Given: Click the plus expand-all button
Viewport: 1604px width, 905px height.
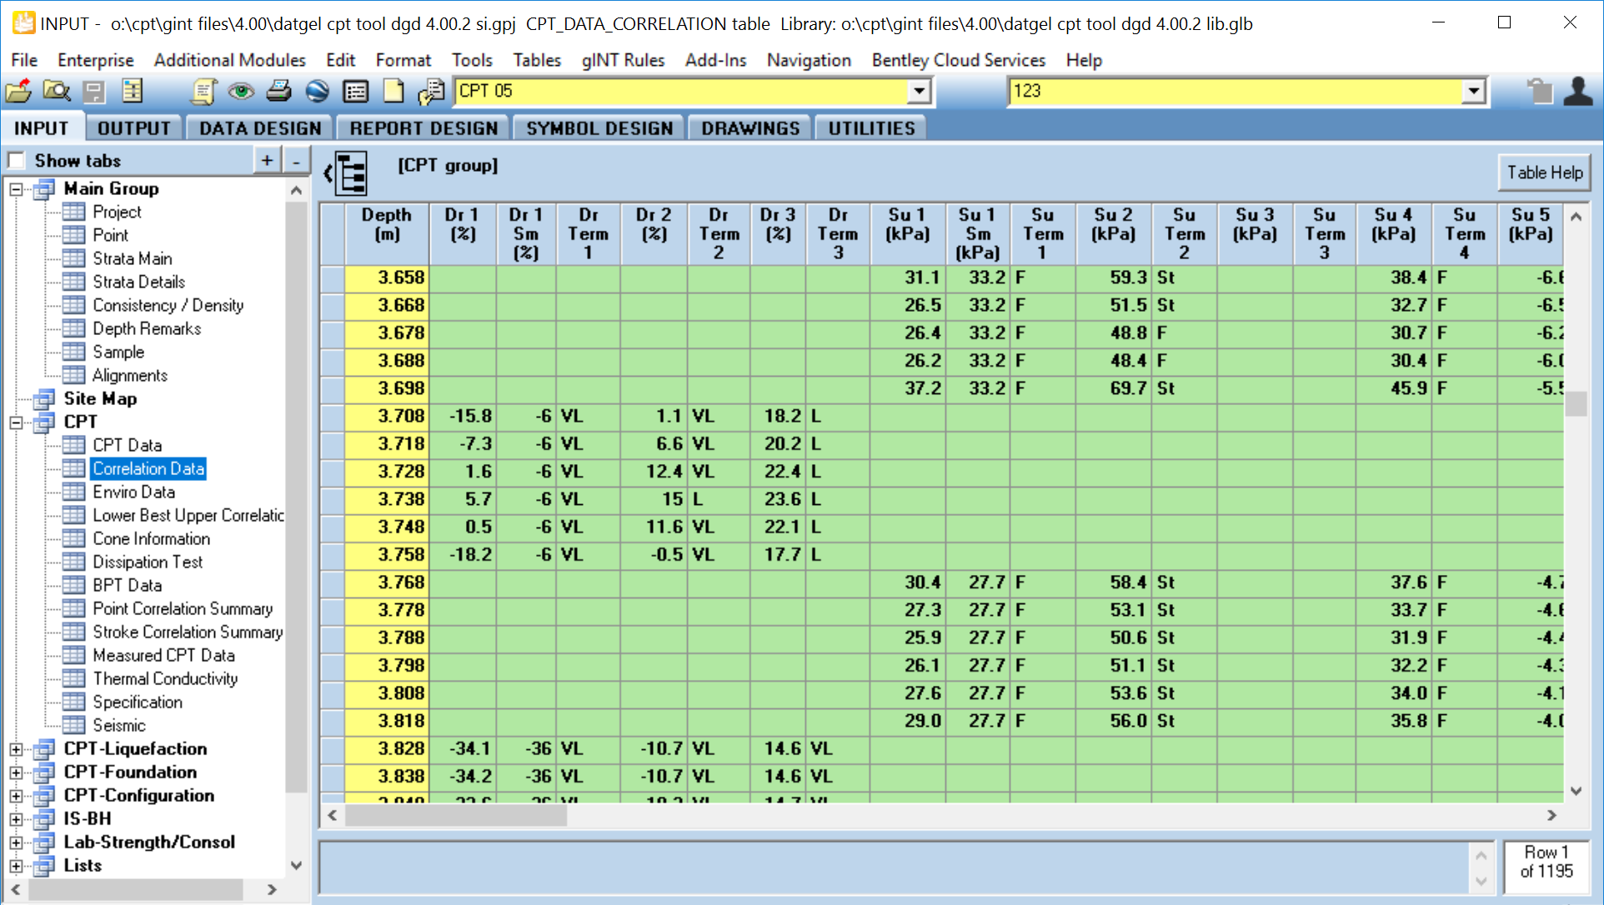Looking at the screenshot, I should pos(267,160).
